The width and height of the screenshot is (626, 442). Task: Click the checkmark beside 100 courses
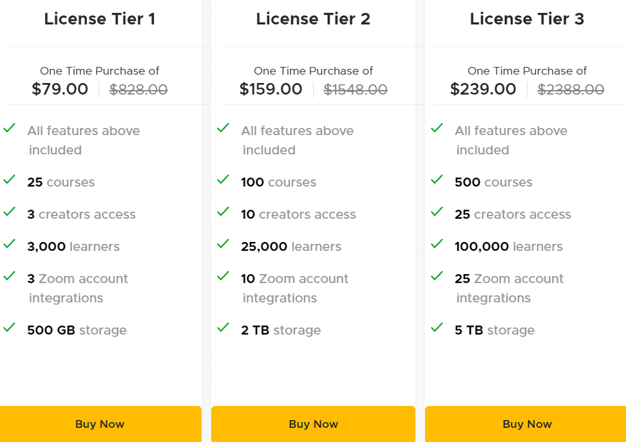(223, 181)
